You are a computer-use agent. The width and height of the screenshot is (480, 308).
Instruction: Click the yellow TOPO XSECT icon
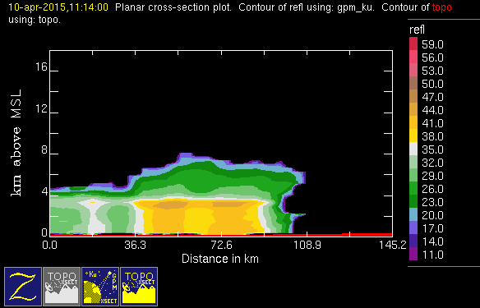click(139, 287)
